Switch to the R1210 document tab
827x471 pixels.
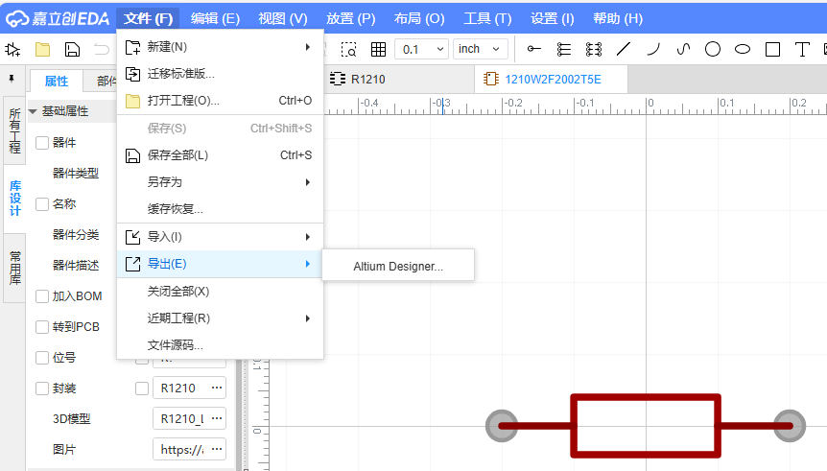click(x=398, y=79)
